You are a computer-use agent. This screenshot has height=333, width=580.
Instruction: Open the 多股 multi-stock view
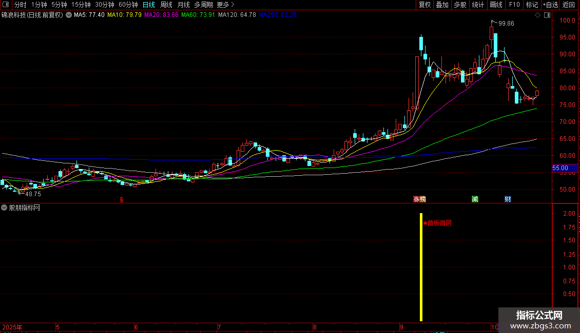(460, 5)
